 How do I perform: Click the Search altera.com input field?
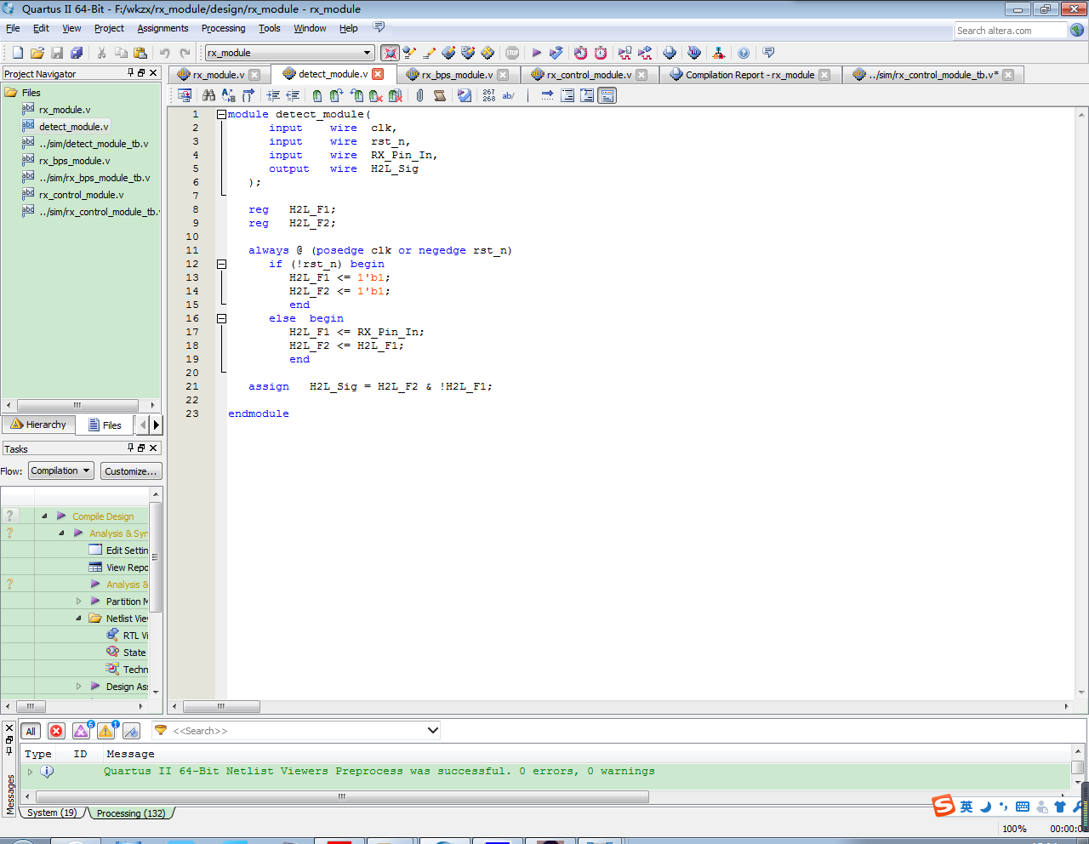tap(1009, 31)
